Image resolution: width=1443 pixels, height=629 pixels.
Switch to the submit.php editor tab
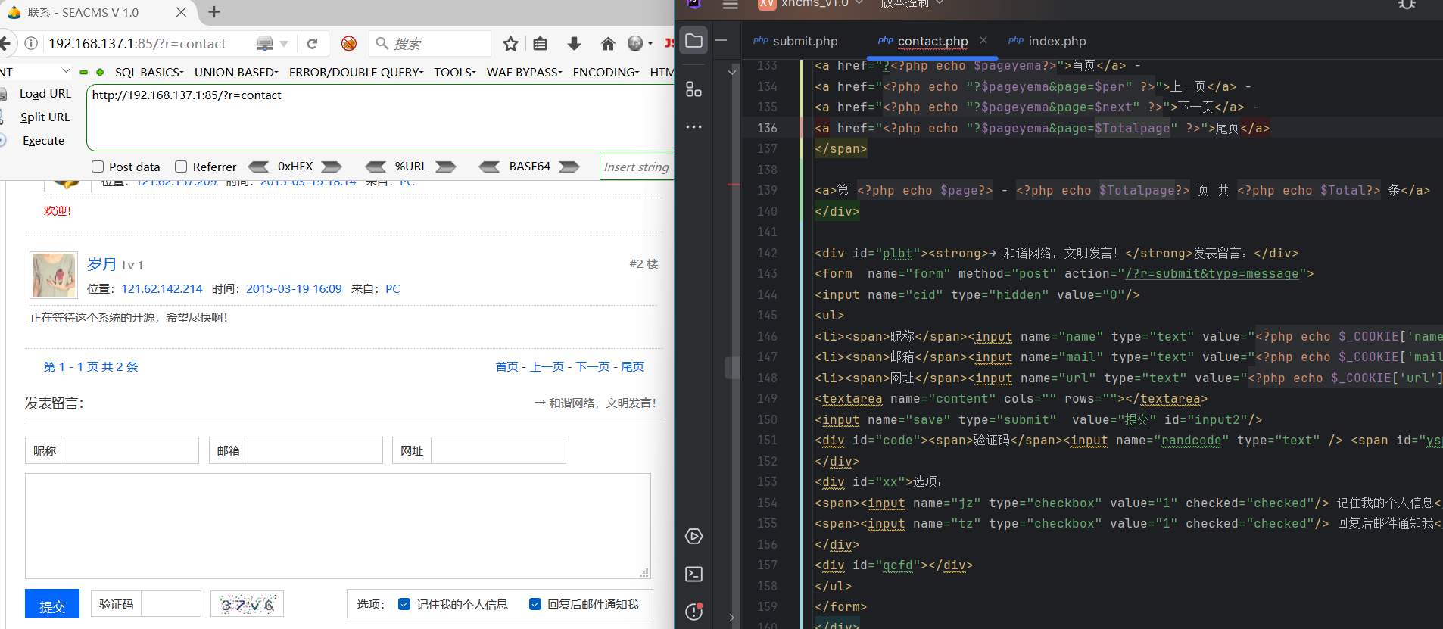coord(796,41)
